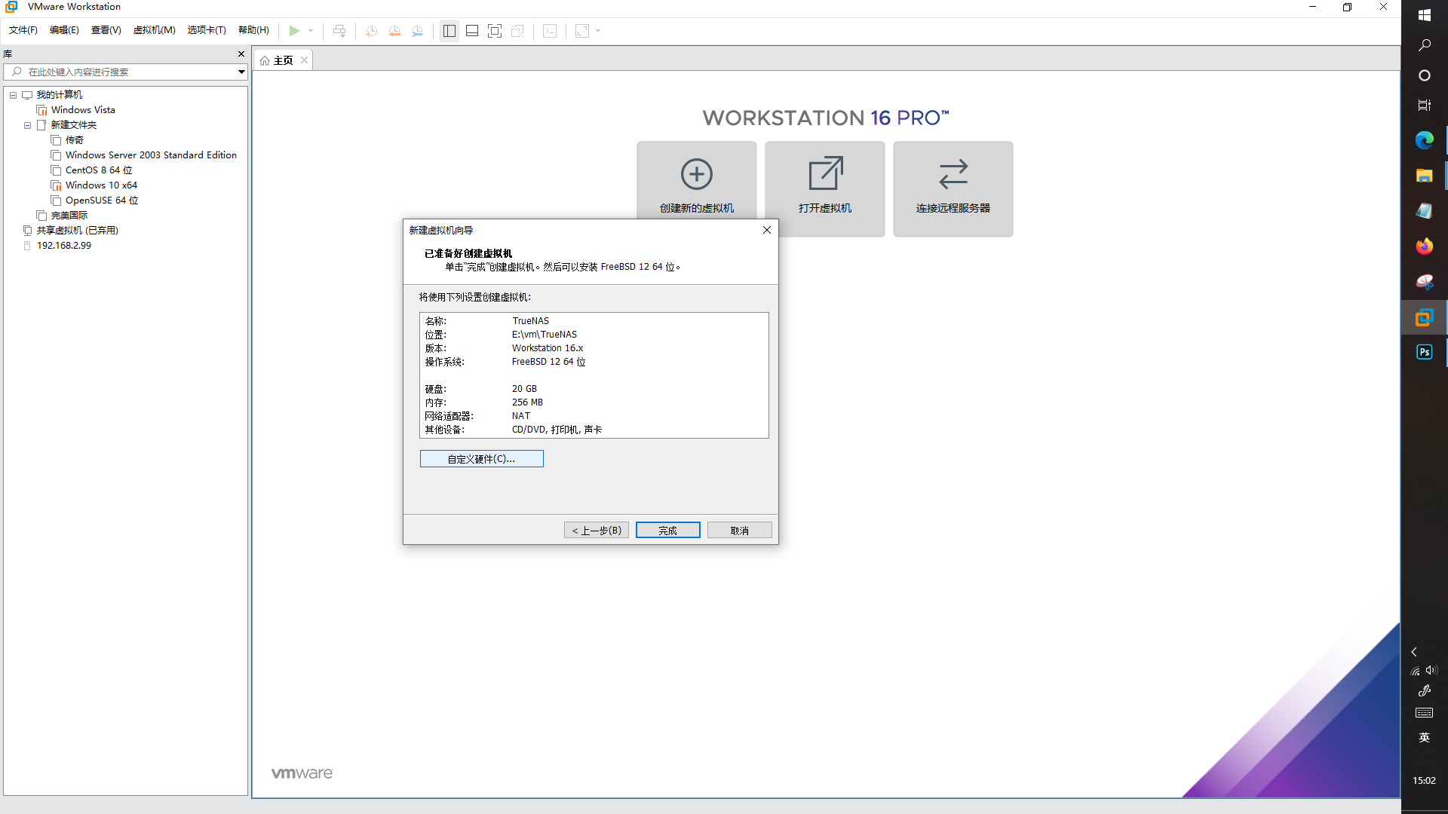Close the library panel
The height and width of the screenshot is (814, 1448).
click(x=241, y=54)
